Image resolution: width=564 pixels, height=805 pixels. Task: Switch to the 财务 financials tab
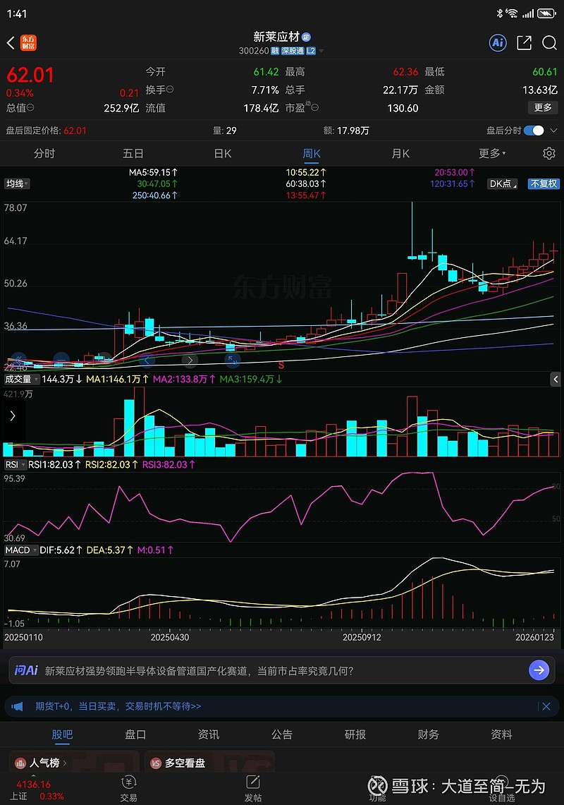[428, 734]
